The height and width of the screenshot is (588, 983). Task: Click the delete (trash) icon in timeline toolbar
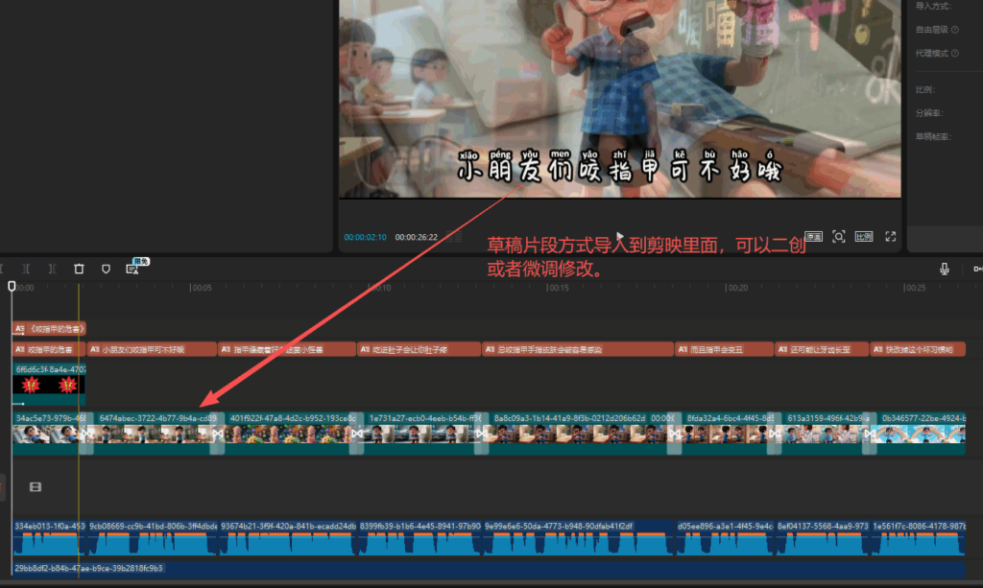[x=79, y=269]
